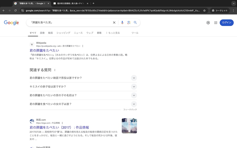
Task: Expand 男の子の名前は question
Action: tap(83, 95)
